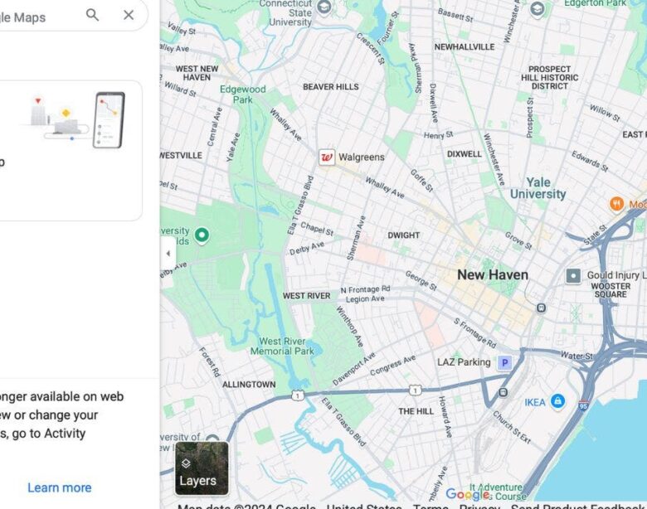The width and height of the screenshot is (647, 509).
Task: Click the Ella T Grasso Blvd label near Chapel St
Action: click(x=301, y=206)
